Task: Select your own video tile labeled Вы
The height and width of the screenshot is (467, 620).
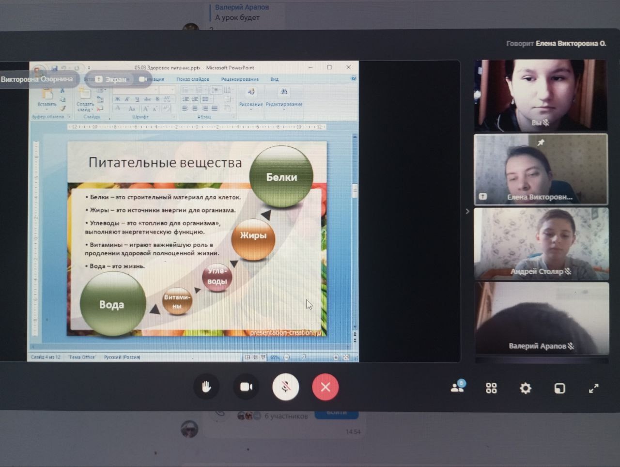Action: pos(540,95)
